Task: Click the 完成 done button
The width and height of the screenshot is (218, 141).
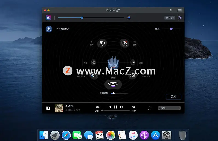Action: [x=173, y=97]
